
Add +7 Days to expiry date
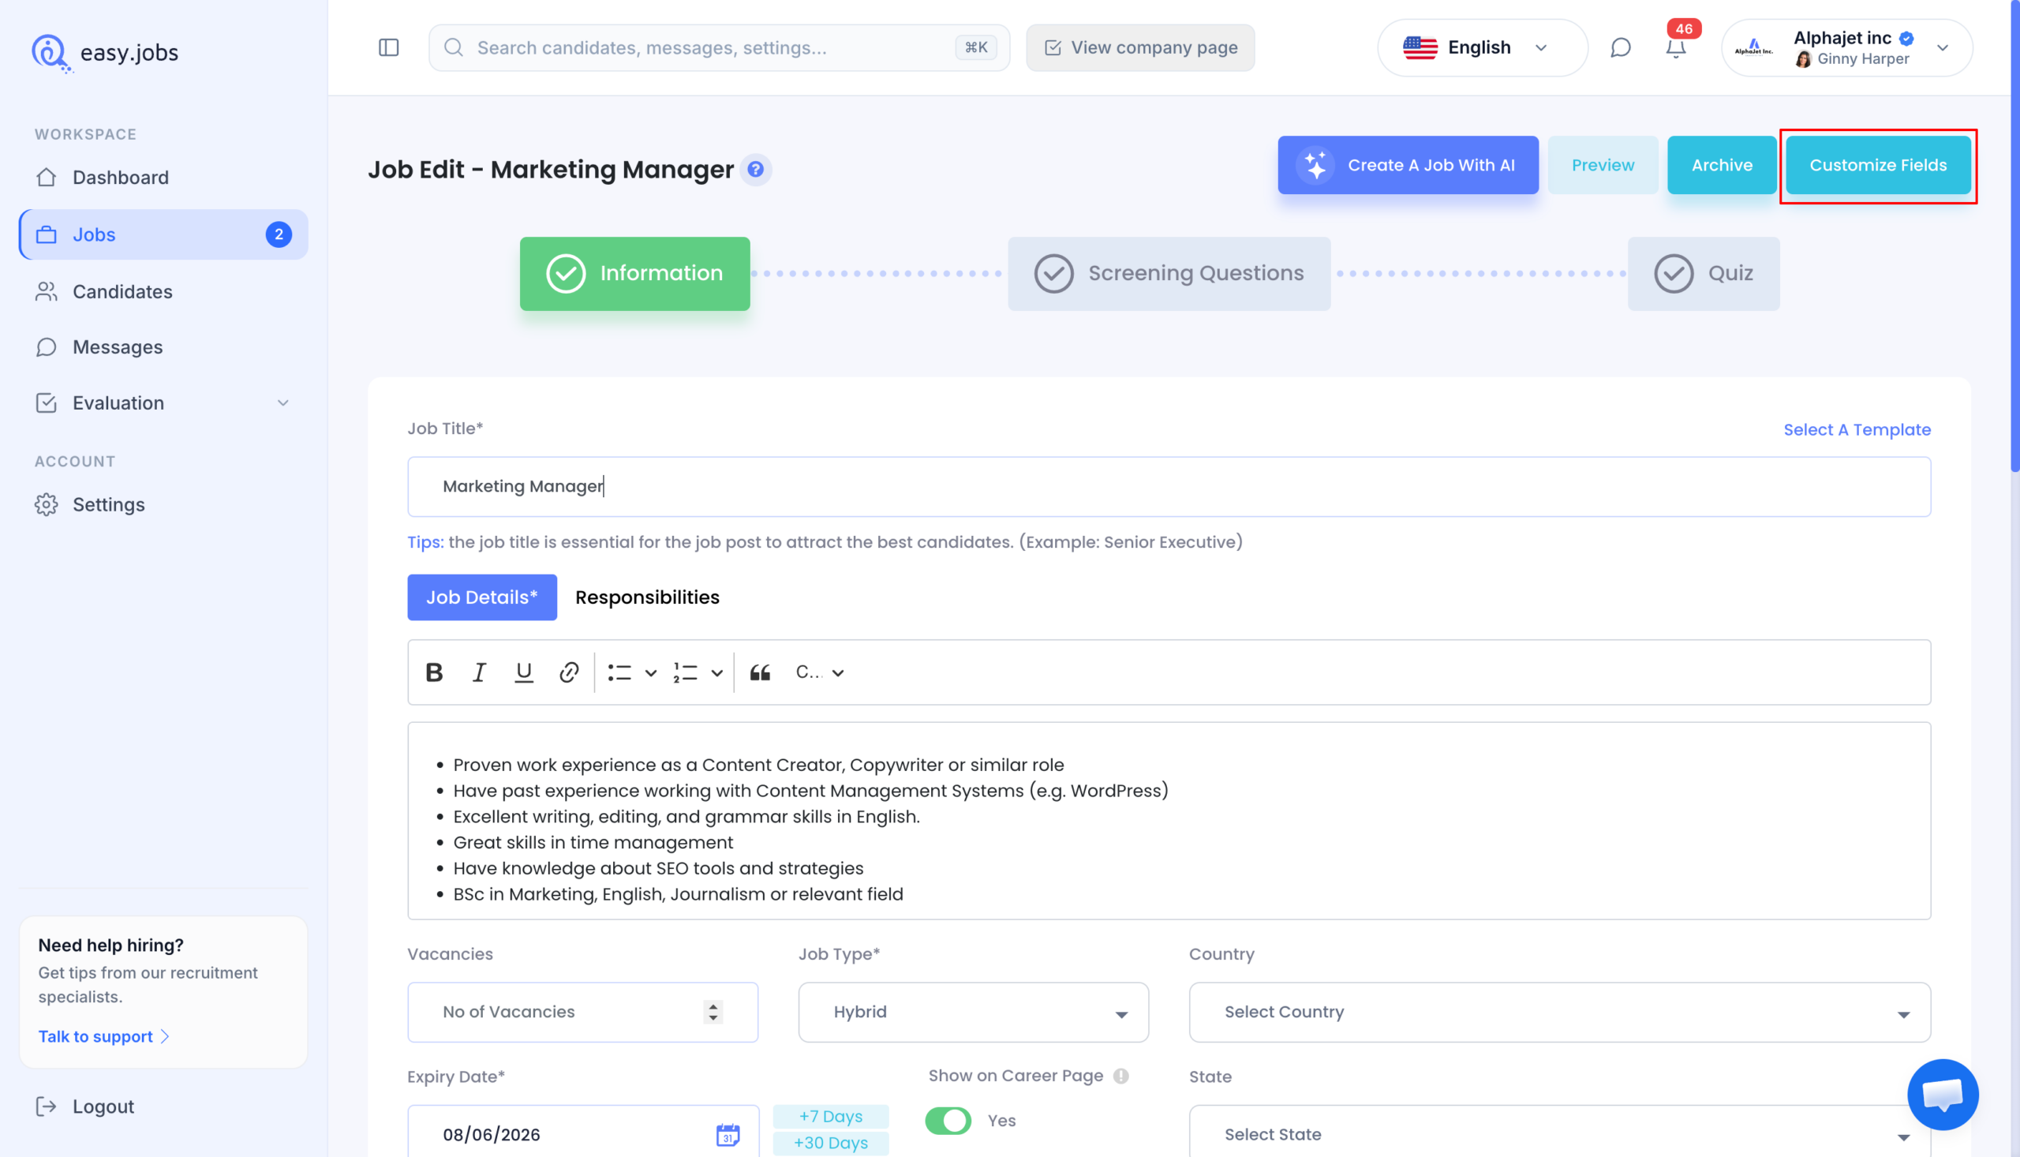(x=830, y=1117)
